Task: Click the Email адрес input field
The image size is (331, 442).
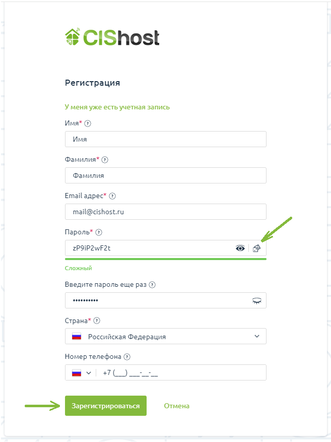Action: coord(165,212)
